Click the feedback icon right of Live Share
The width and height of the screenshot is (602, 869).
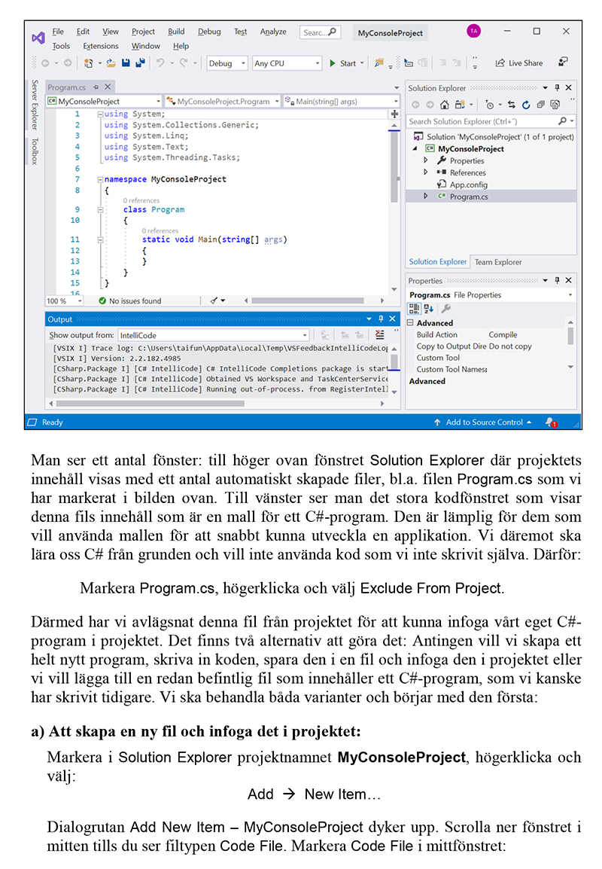click(563, 62)
